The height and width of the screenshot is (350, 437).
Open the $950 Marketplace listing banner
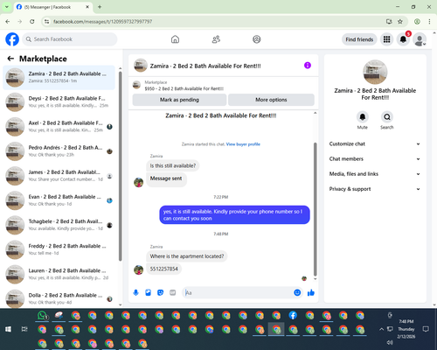(x=223, y=85)
